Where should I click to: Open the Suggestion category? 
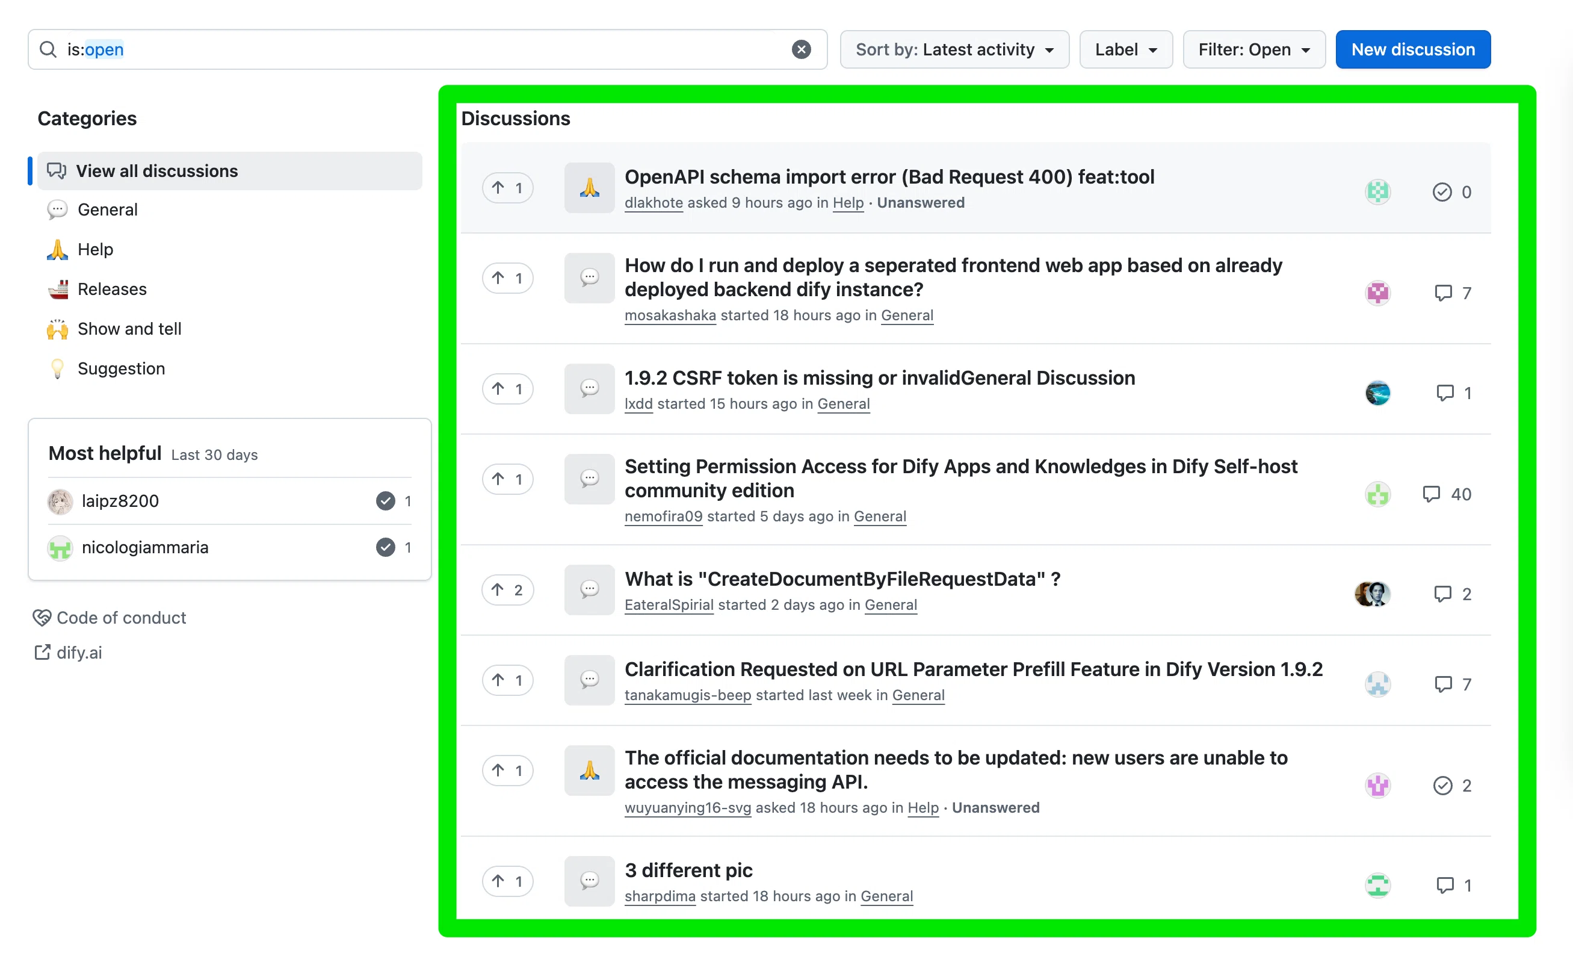[x=122, y=368]
